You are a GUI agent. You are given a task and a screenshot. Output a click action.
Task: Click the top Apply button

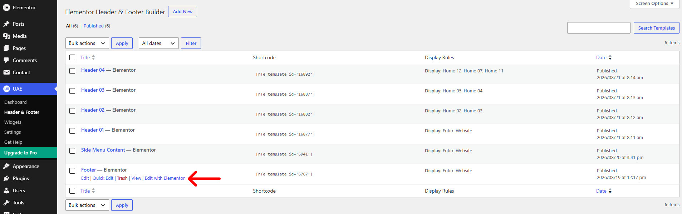pyautogui.click(x=122, y=43)
